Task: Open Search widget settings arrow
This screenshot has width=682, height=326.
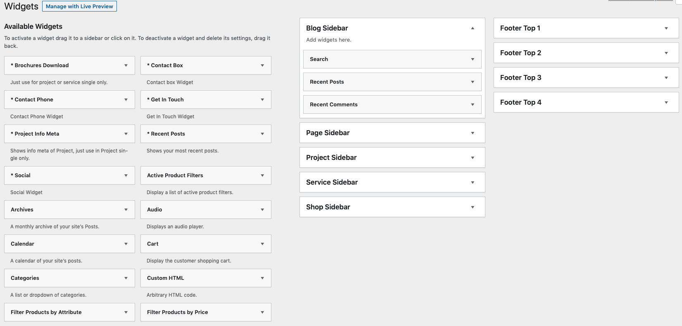Action: (473, 59)
